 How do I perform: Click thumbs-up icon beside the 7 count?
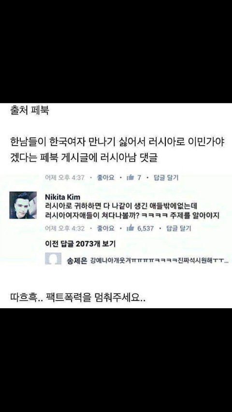[x=130, y=178]
